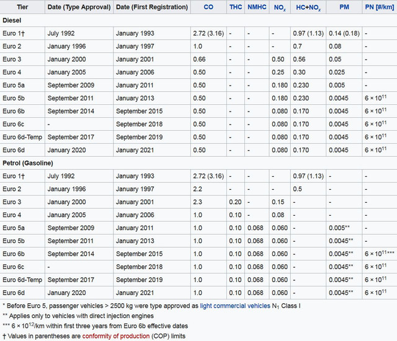This screenshot has height=341, width=397.
Task: Open the CO column header link
Action: coord(208,7)
